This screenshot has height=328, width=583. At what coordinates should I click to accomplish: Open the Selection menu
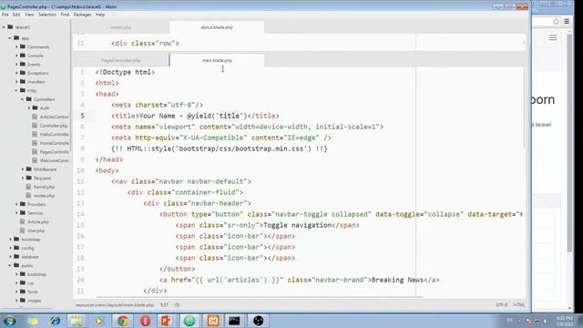point(47,15)
